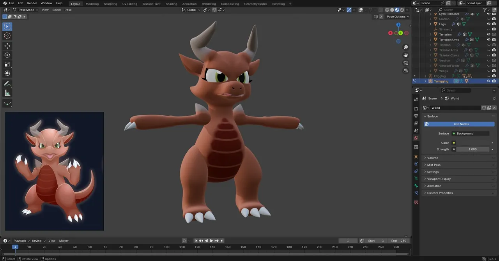Open the View Layer properties tab
The width and height of the screenshot is (499, 261).
pyautogui.click(x=416, y=123)
